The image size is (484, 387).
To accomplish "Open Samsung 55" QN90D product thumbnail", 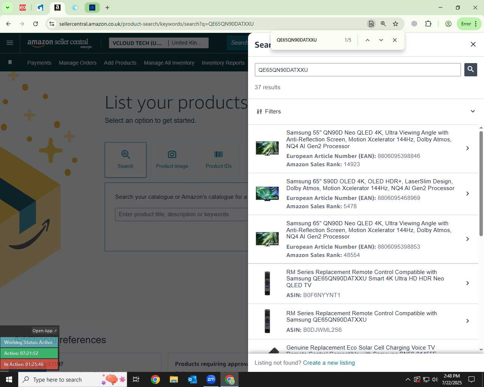I will (x=267, y=148).
